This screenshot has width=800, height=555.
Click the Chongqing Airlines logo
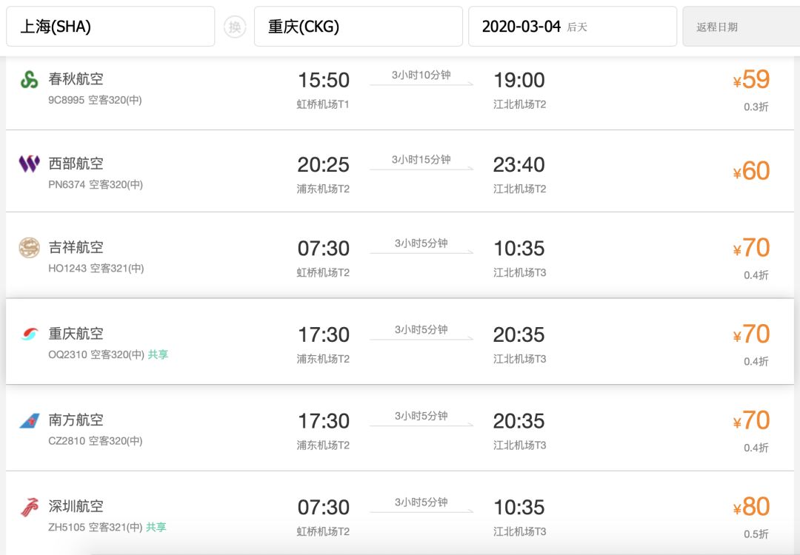pos(29,334)
